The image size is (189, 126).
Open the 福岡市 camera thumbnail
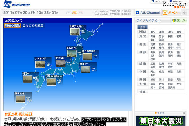tap(28, 79)
